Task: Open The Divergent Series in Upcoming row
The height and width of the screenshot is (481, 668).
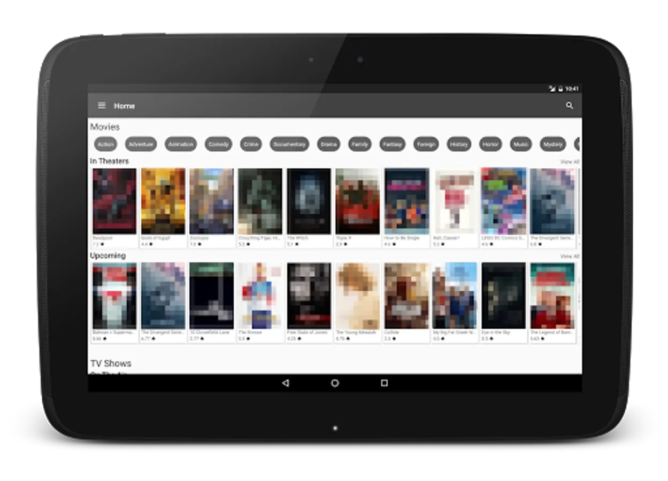Action: (x=163, y=302)
